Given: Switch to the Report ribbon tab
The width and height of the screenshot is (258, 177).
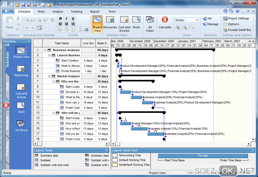Looking at the screenshot, I should (95, 12).
